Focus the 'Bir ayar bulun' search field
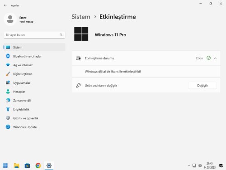The width and height of the screenshot is (226, 170). pos(34,35)
